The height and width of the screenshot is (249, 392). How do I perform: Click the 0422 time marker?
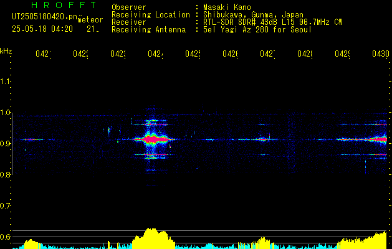(x=80, y=54)
